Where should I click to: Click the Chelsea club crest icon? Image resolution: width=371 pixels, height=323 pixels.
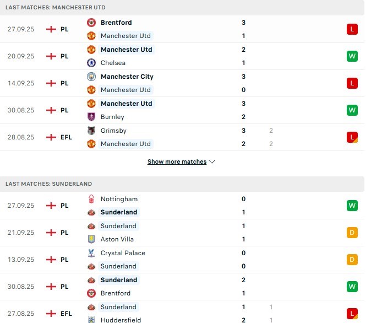[x=91, y=63]
